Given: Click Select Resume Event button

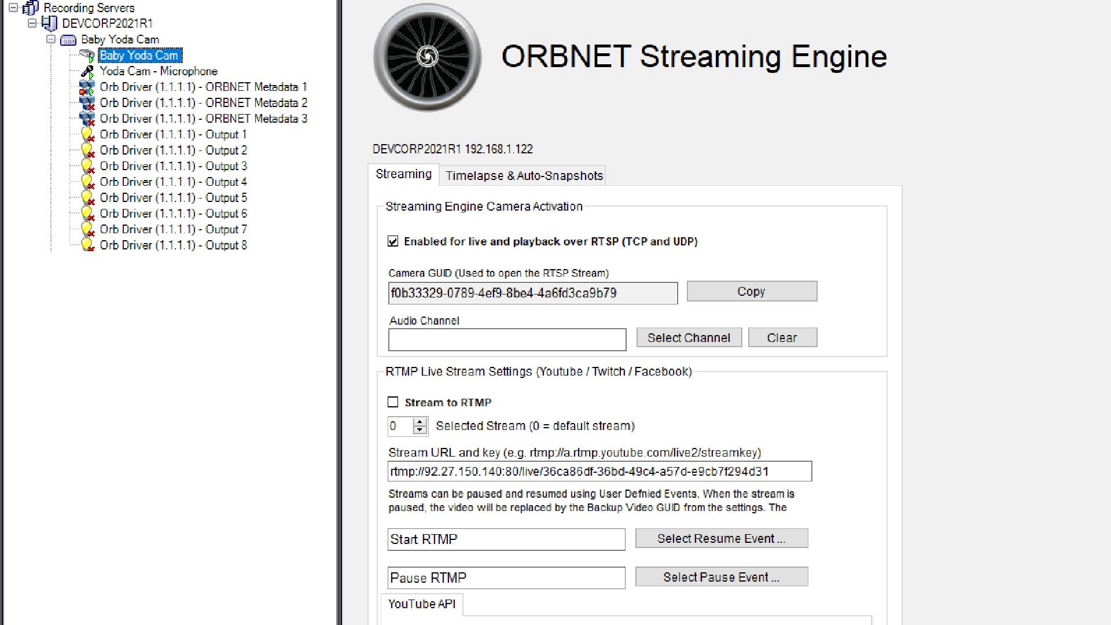Looking at the screenshot, I should (x=722, y=539).
